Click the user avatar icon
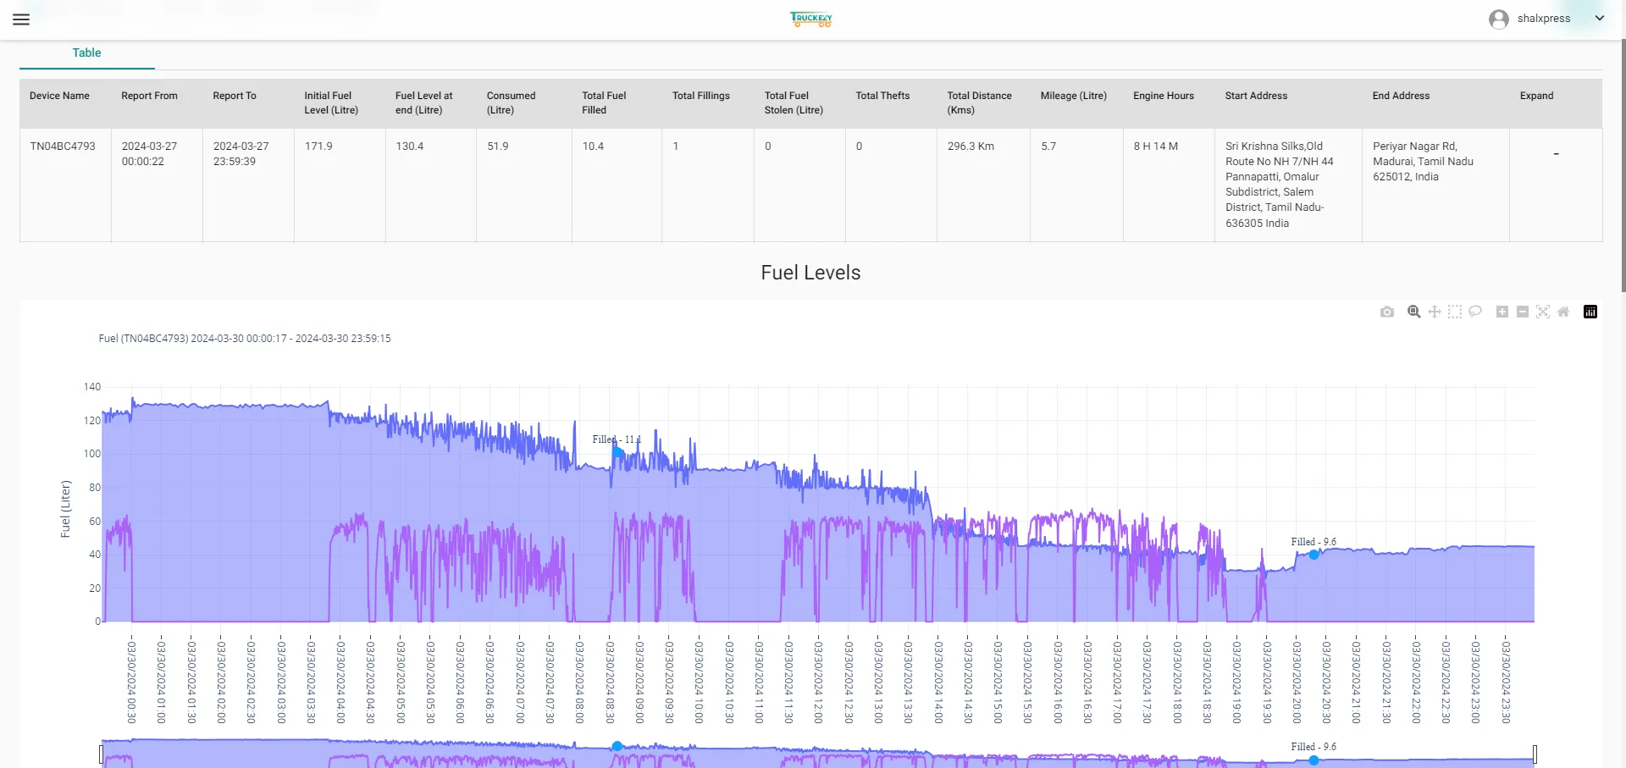 (x=1498, y=19)
